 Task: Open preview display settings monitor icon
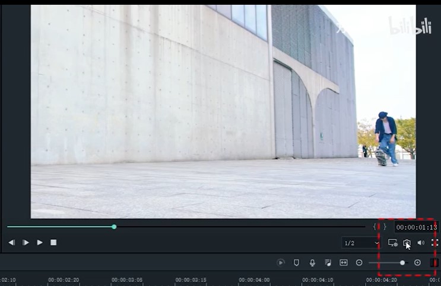click(392, 243)
